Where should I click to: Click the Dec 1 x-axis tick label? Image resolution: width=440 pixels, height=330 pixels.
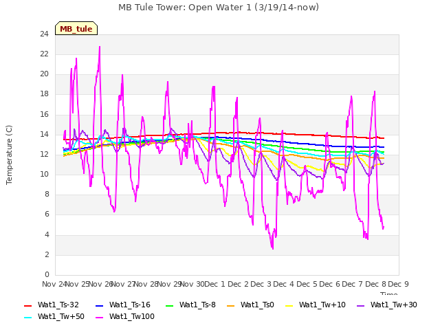(x=215, y=284)
